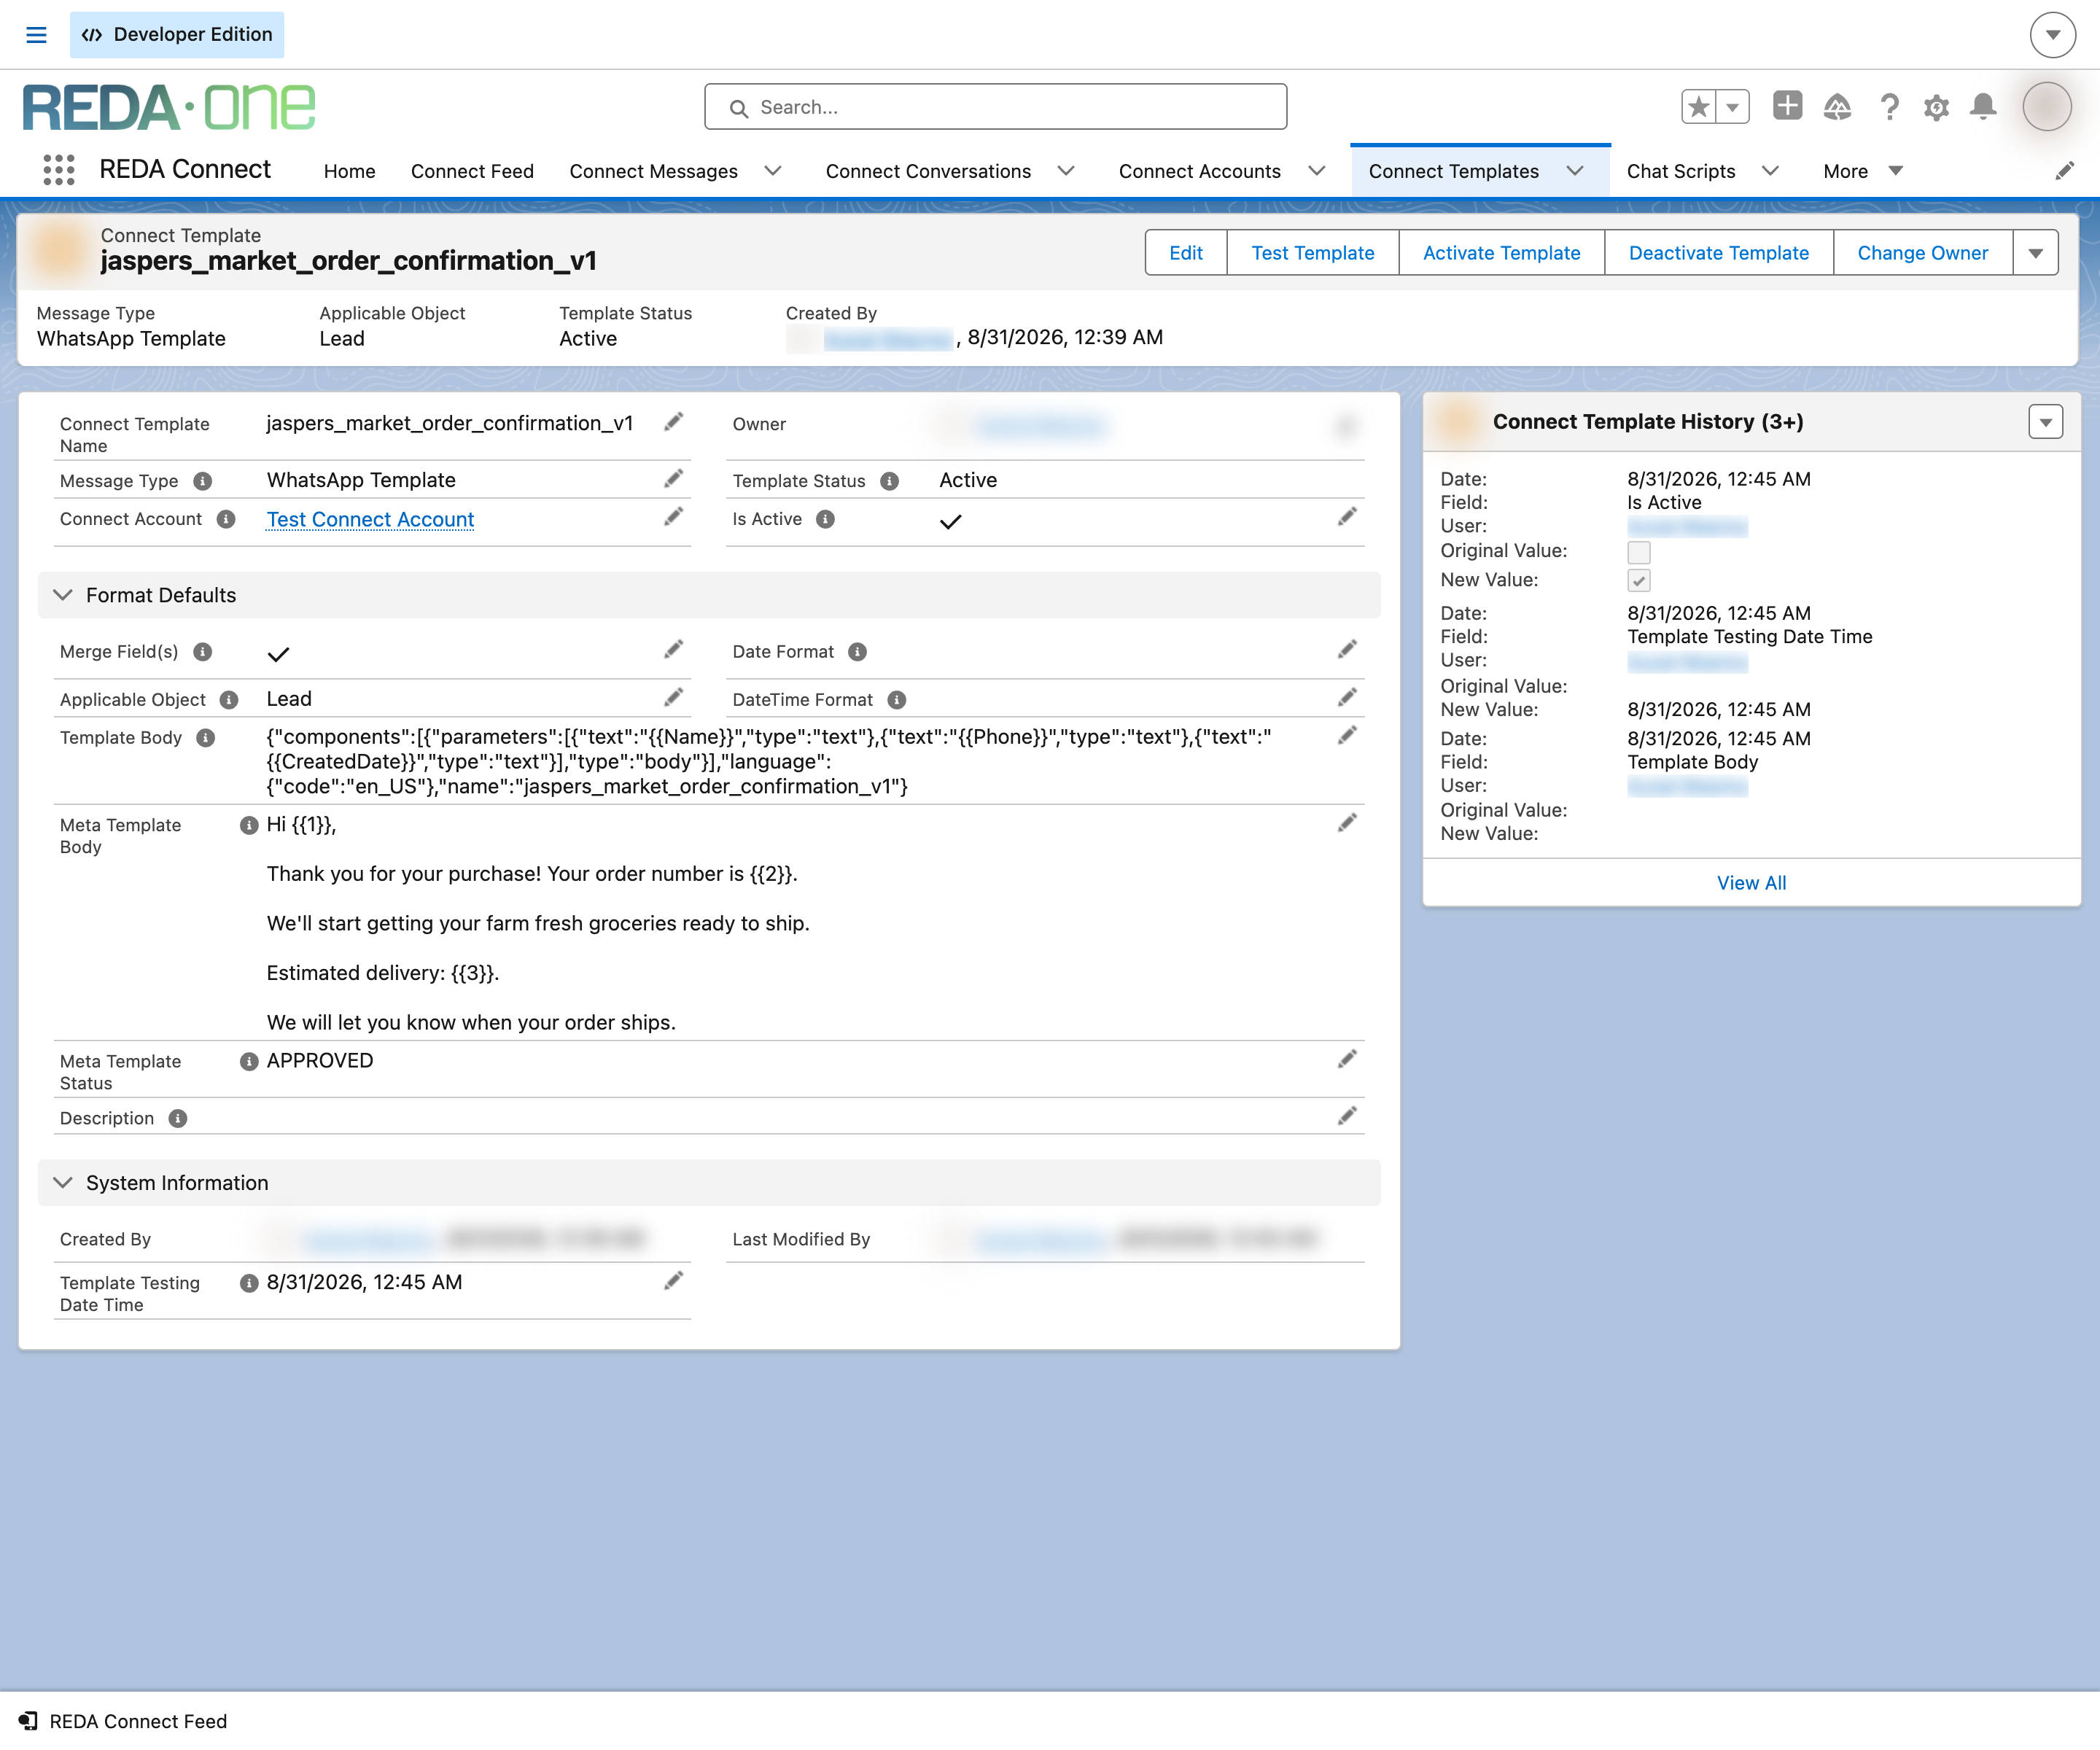
Task: Select the Connect Templates tab
Action: 1453,171
